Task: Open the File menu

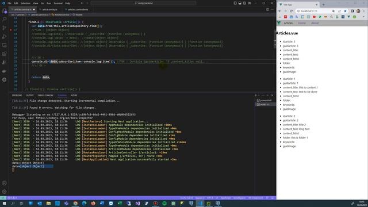Action: [x=9, y=3]
